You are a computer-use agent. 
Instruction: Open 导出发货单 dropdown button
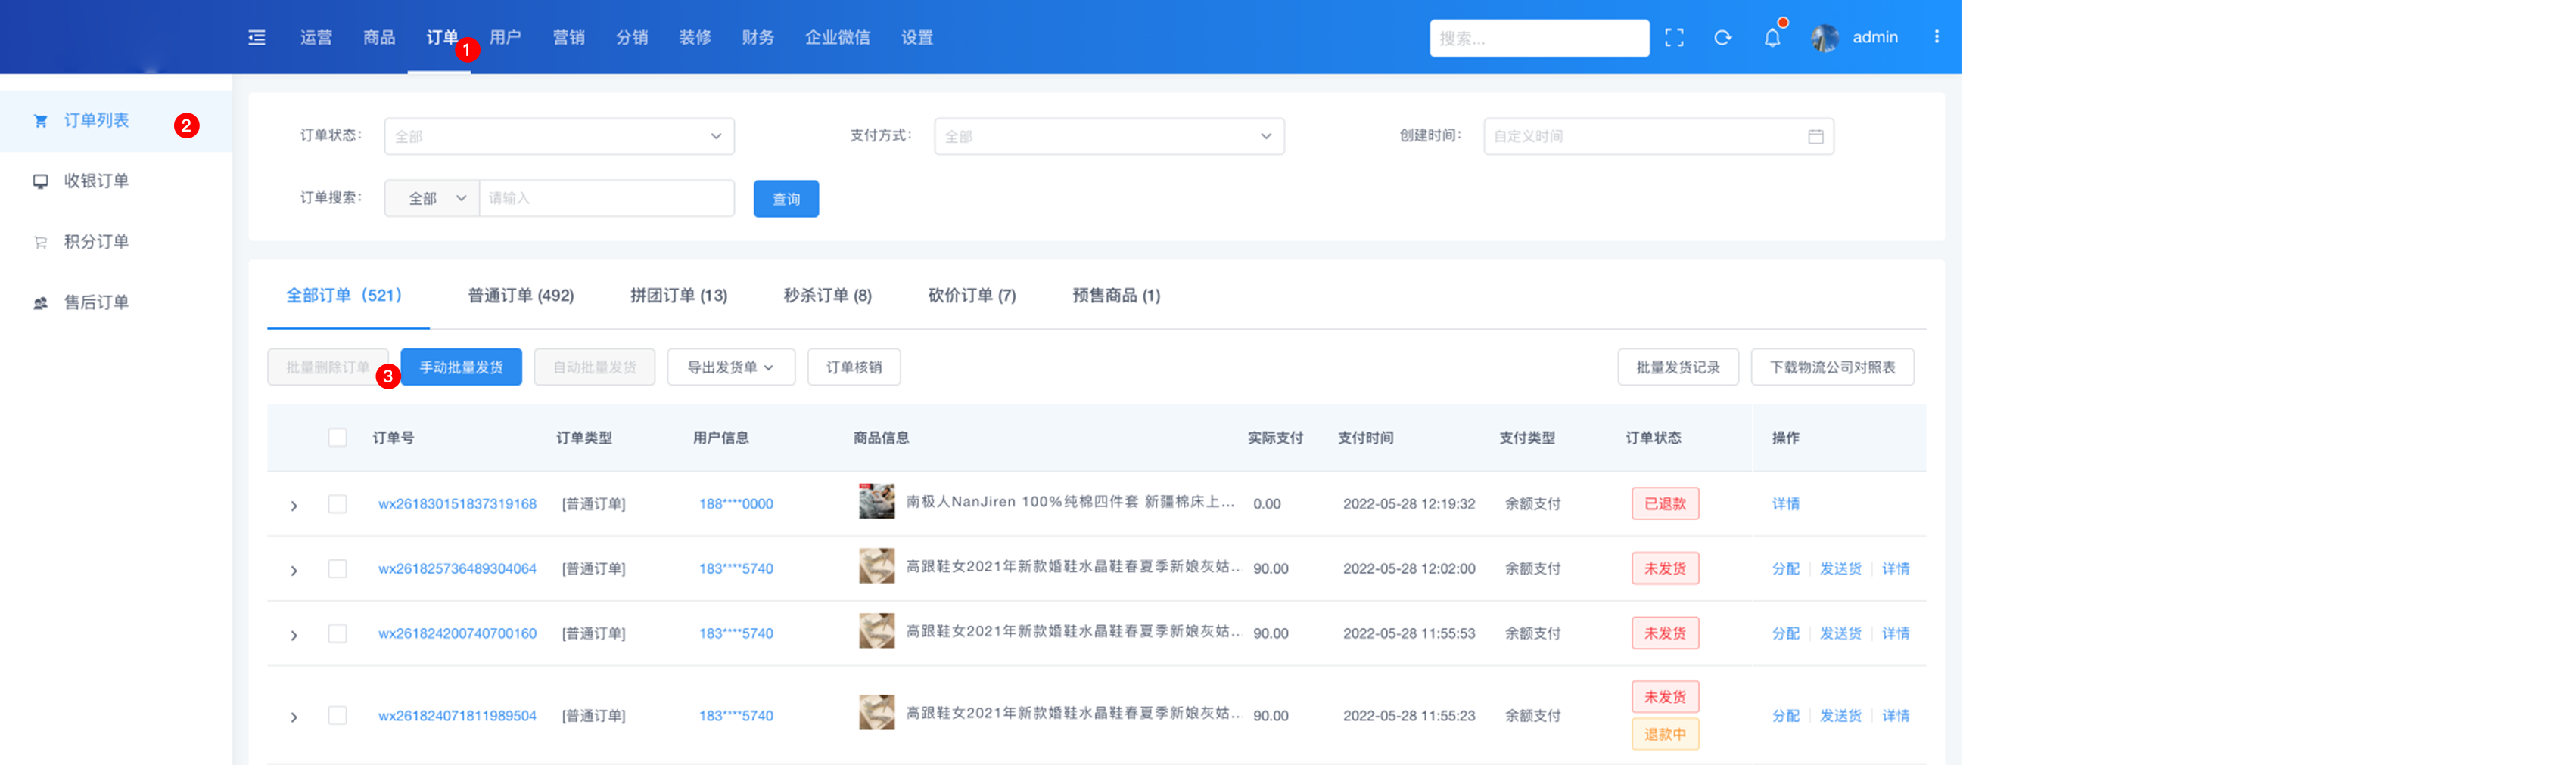tap(730, 367)
